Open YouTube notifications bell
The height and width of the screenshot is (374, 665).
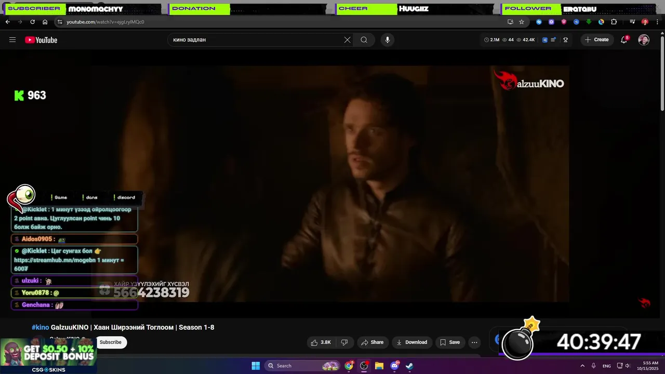pyautogui.click(x=624, y=40)
